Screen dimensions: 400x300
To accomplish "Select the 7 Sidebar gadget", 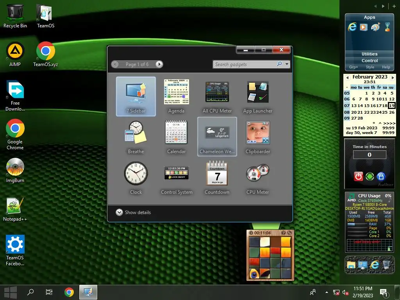I will point(136,96).
